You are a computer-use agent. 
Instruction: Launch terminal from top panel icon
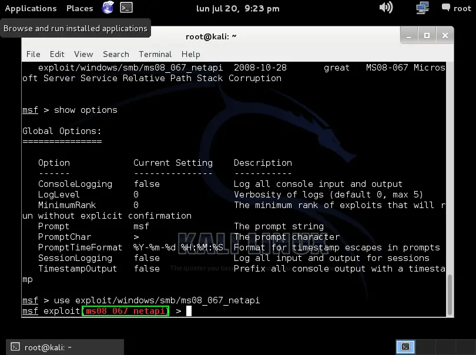coord(126,8)
